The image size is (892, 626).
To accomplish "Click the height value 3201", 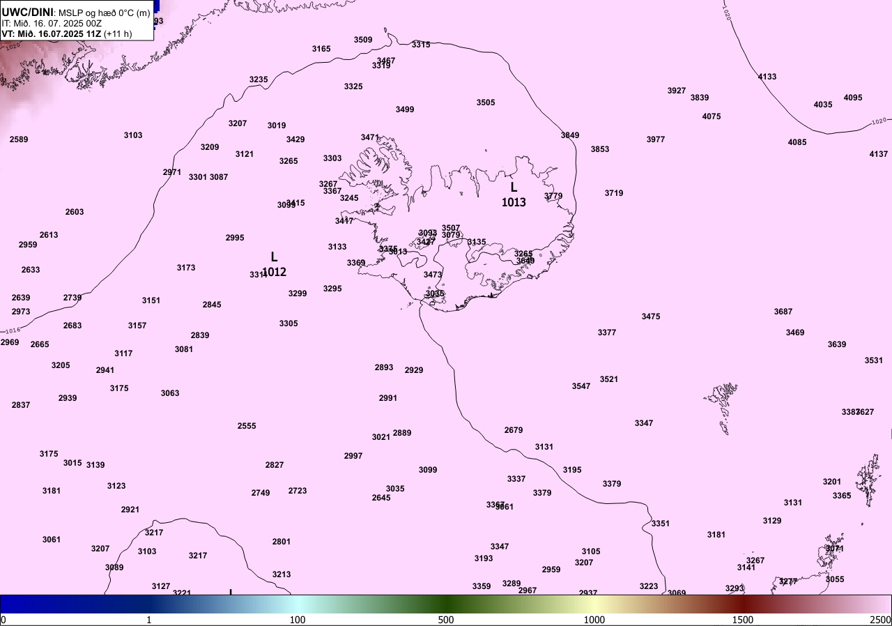I will (x=832, y=482).
